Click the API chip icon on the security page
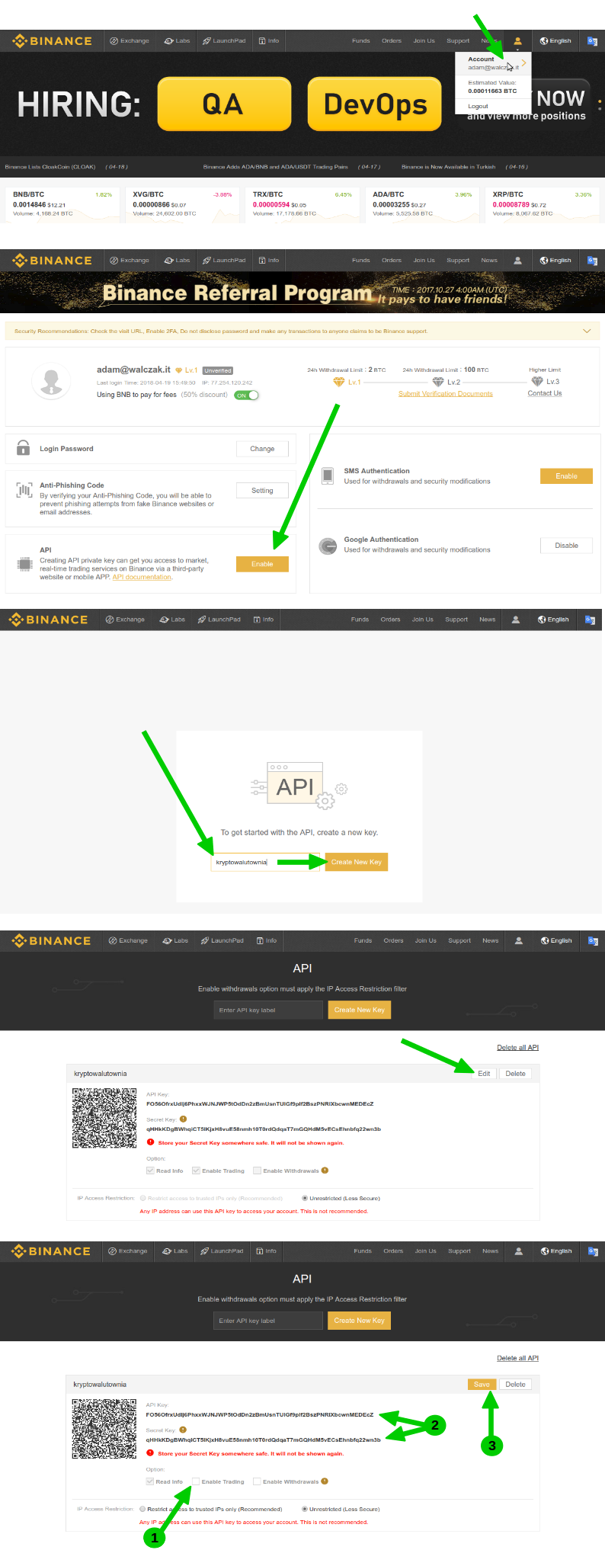 tap(24, 565)
